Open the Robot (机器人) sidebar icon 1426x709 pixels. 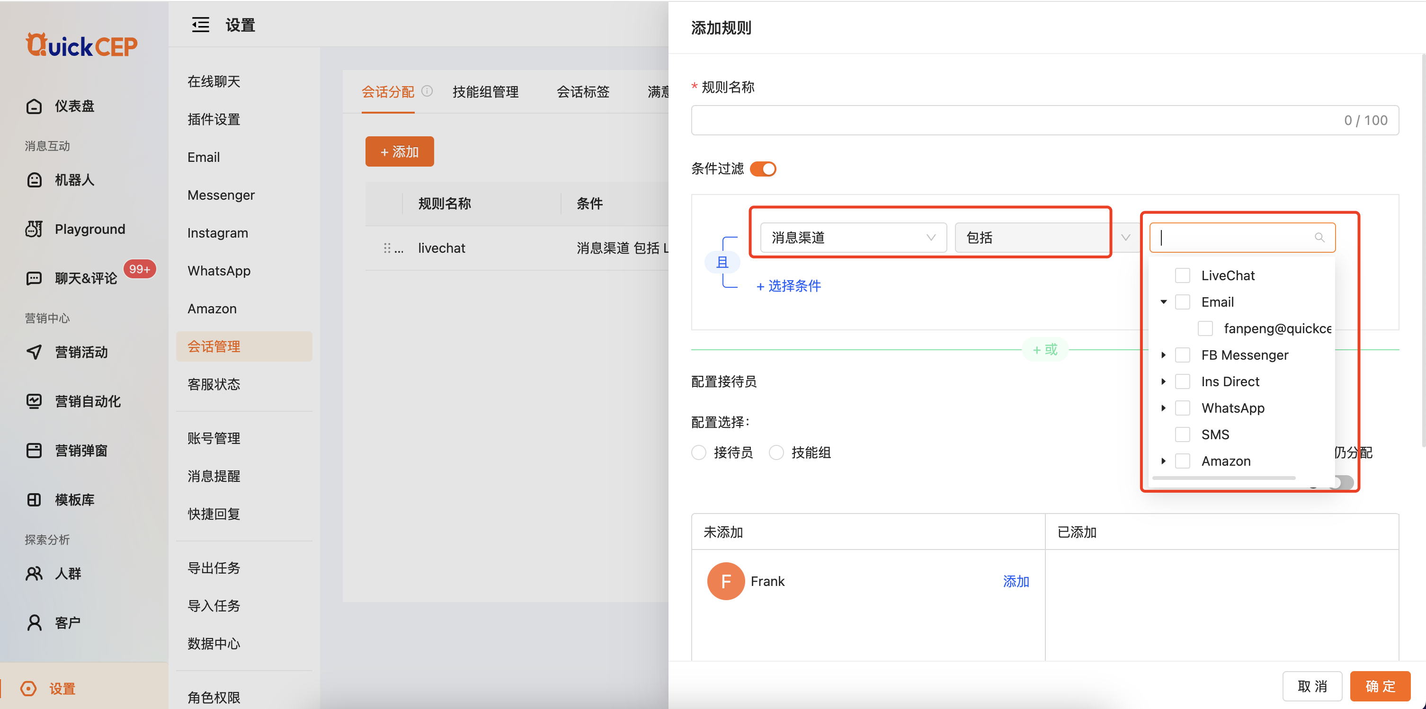click(x=34, y=180)
